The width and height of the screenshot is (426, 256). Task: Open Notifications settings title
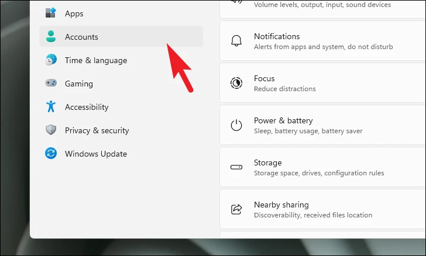pyautogui.click(x=277, y=36)
